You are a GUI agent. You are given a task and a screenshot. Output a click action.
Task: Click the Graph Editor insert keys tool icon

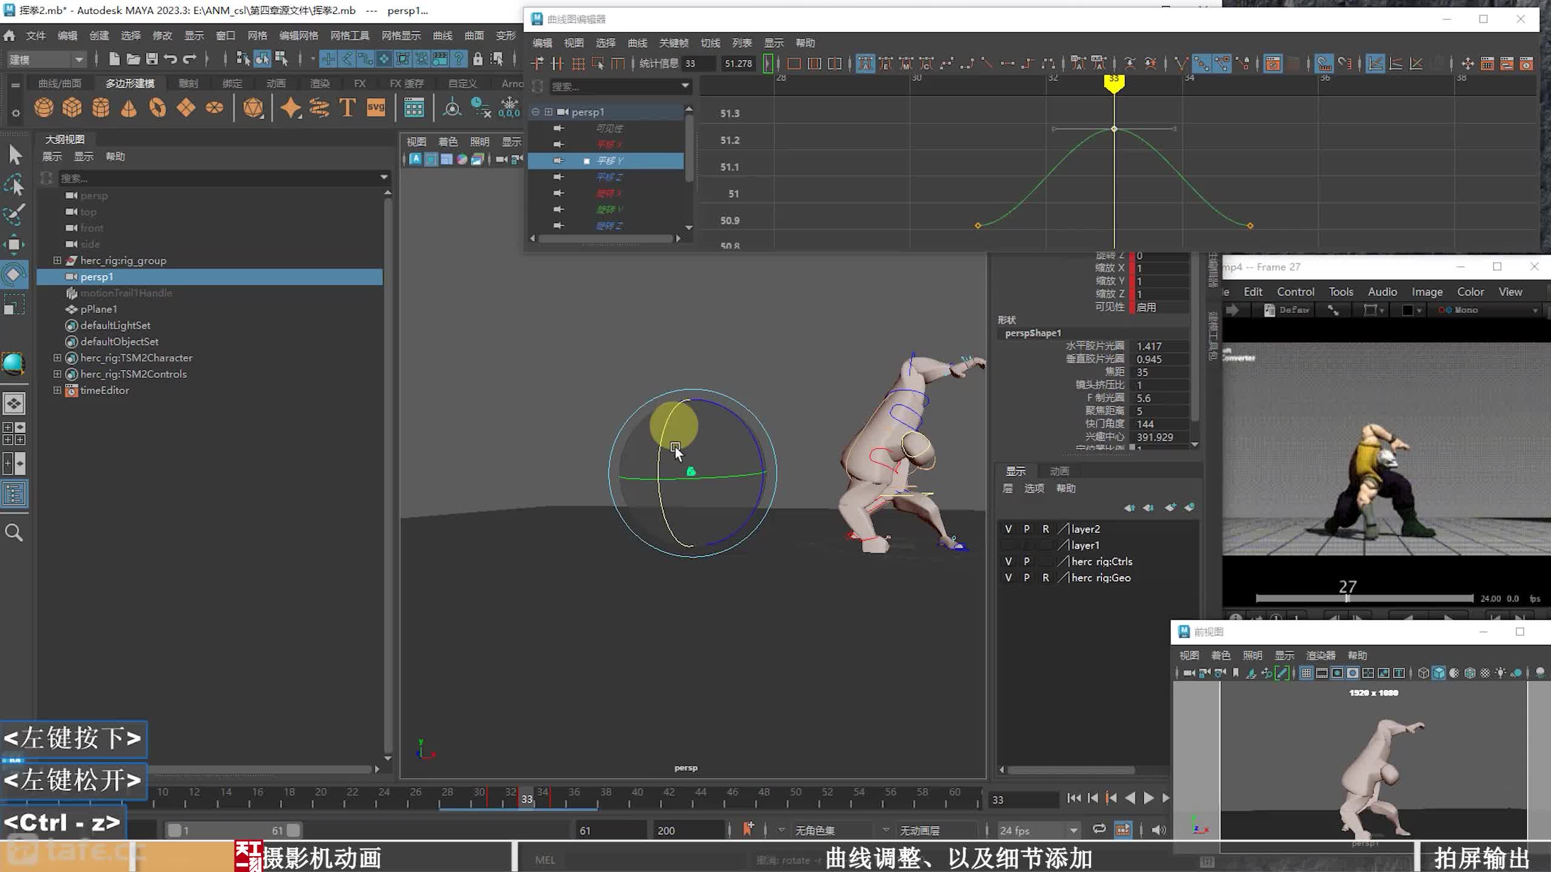pyautogui.click(x=557, y=64)
